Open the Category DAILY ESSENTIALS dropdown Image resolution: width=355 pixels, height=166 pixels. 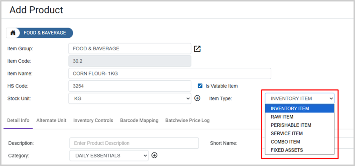pyautogui.click(x=109, y=156)
